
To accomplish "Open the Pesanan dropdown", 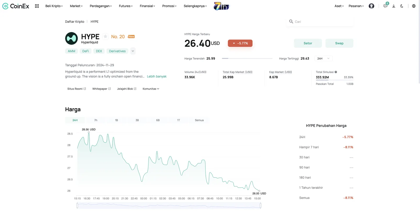I will coord(356,6).
